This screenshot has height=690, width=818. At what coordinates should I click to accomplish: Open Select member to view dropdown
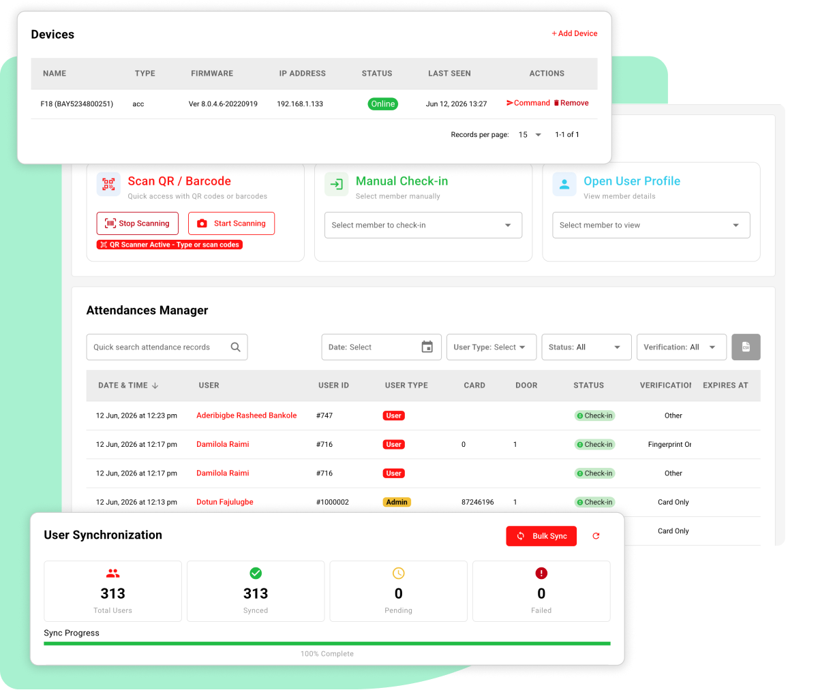coord(651,225)
